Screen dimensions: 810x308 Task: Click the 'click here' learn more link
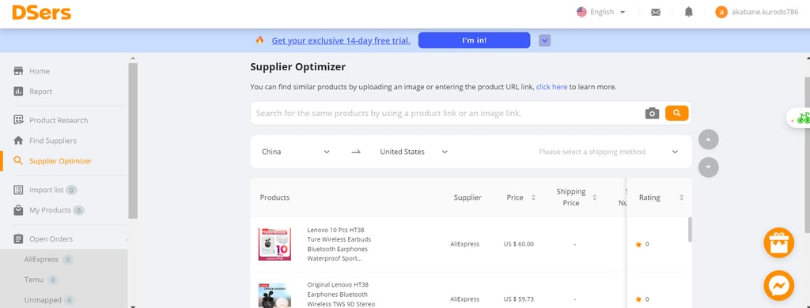click(551, 87)
